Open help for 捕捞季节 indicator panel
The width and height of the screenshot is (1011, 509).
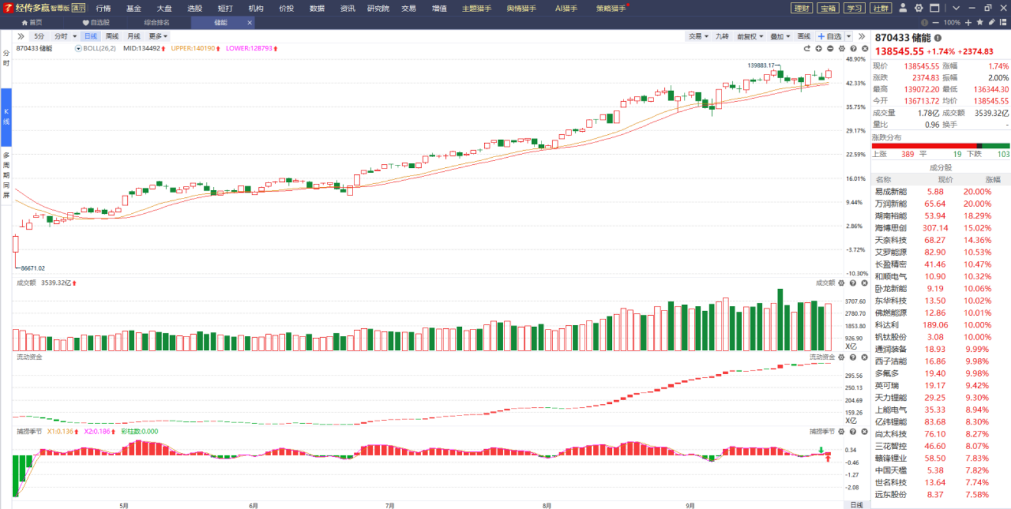point(853,431)
